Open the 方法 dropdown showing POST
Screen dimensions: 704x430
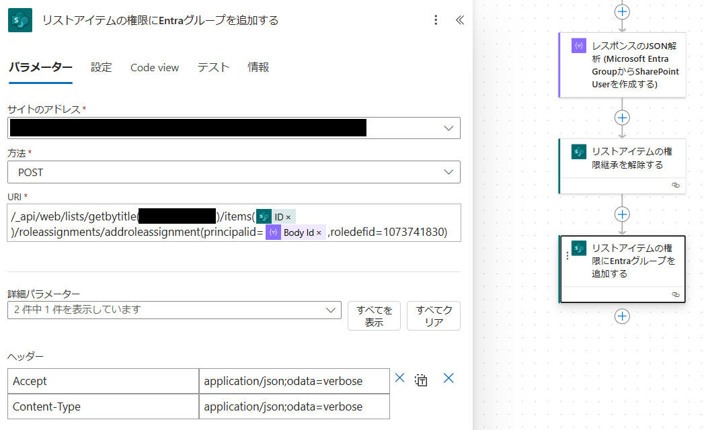coord(448,172)
